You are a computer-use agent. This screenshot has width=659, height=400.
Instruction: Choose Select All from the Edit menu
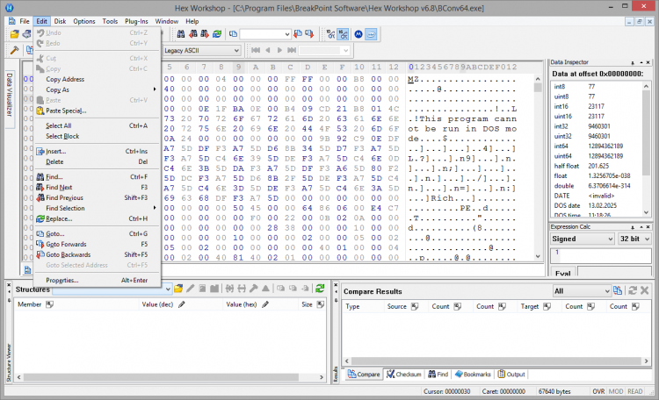(59, 125)
